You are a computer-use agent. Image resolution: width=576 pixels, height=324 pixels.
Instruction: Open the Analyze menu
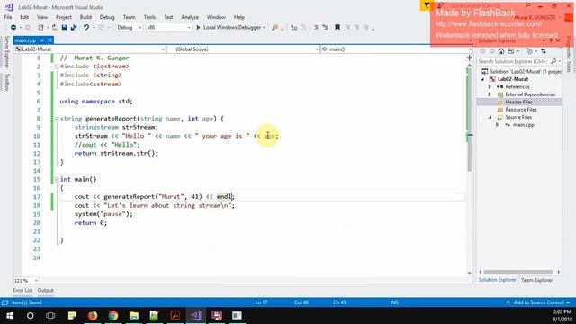(190, 17)
